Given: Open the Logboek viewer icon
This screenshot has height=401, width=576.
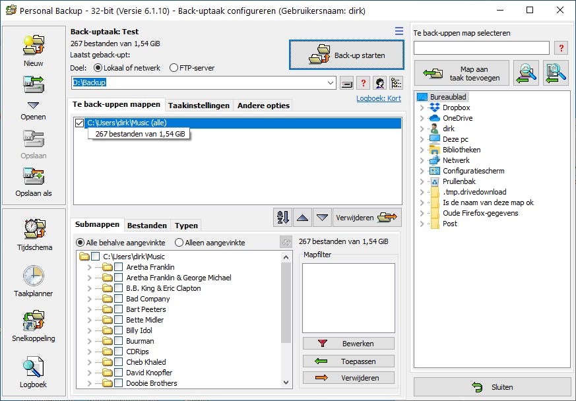Looking at the screenshot, I should (34, 367).
